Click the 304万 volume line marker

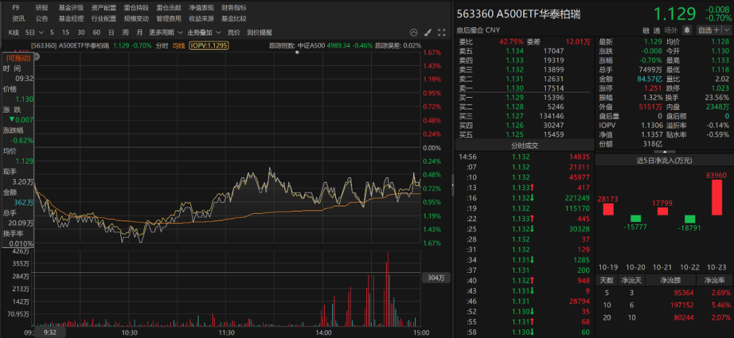pos(436,278)
